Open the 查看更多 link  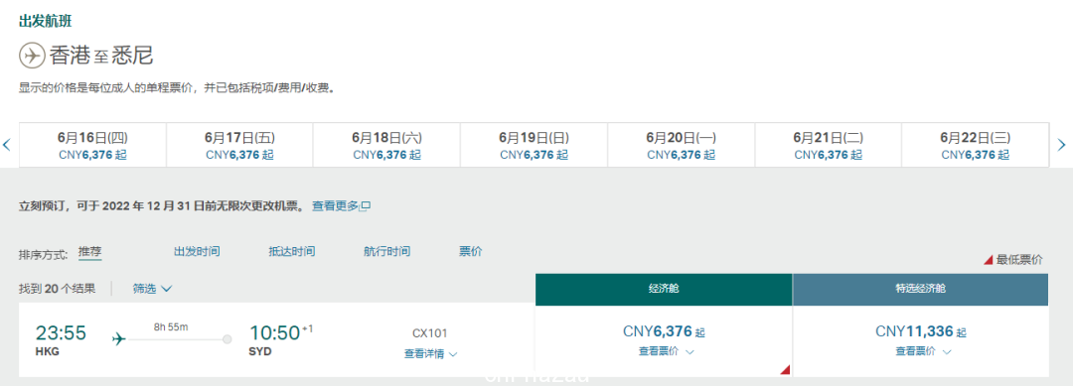click(336, 205)
